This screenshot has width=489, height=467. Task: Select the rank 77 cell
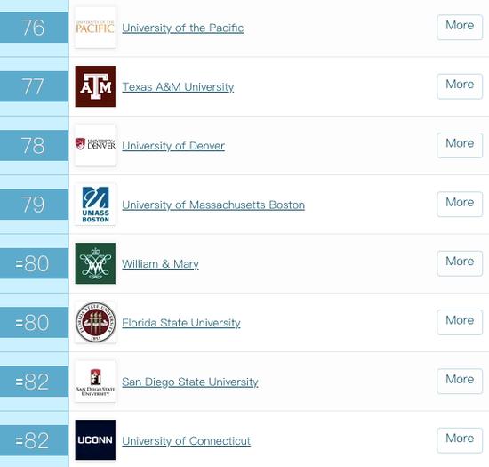click(x=35, y=86)
